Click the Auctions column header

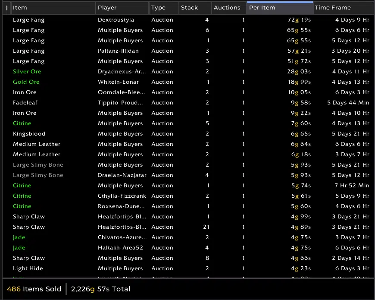point(228,8)
